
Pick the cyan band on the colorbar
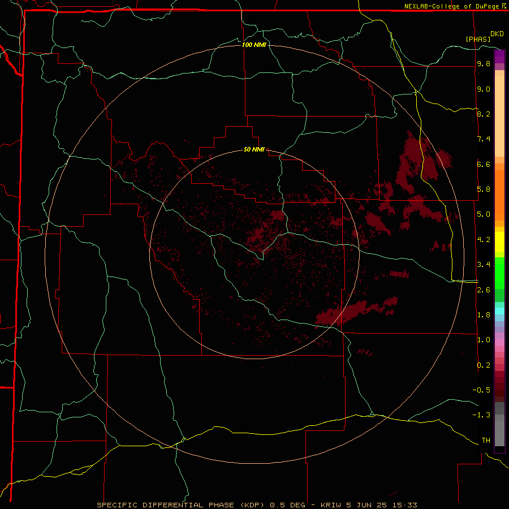[499, 310]
